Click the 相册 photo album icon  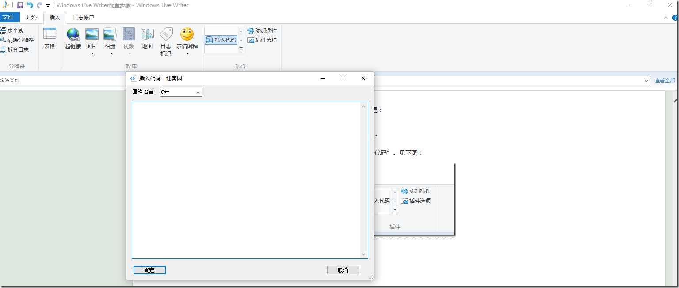(x=110, y=34)
